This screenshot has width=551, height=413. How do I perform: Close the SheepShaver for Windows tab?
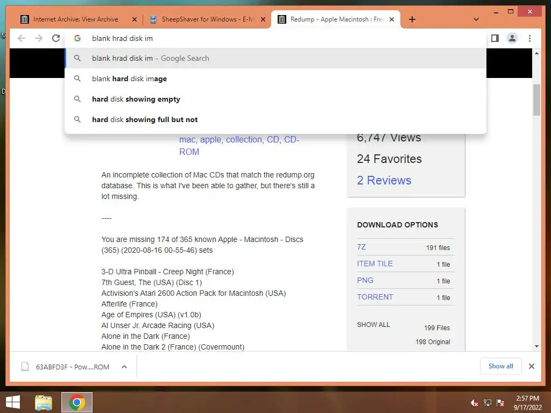click(x=263, y=20)
